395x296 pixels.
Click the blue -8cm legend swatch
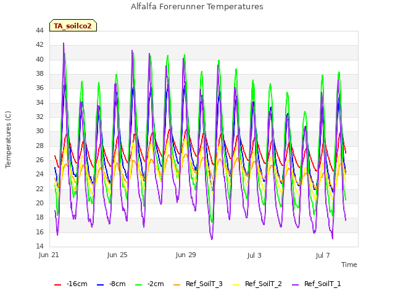tap(100, 285)
